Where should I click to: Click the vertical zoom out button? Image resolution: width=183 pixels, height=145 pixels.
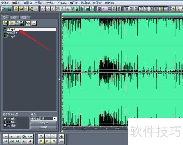[61, 141]
